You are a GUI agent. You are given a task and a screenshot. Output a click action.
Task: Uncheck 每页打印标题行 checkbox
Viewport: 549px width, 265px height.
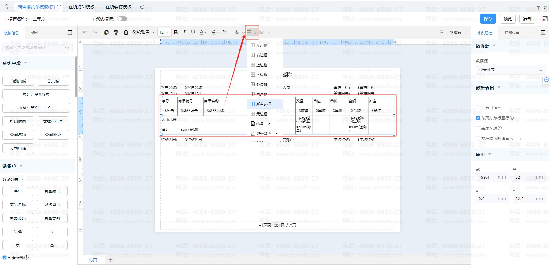[478, 118]
